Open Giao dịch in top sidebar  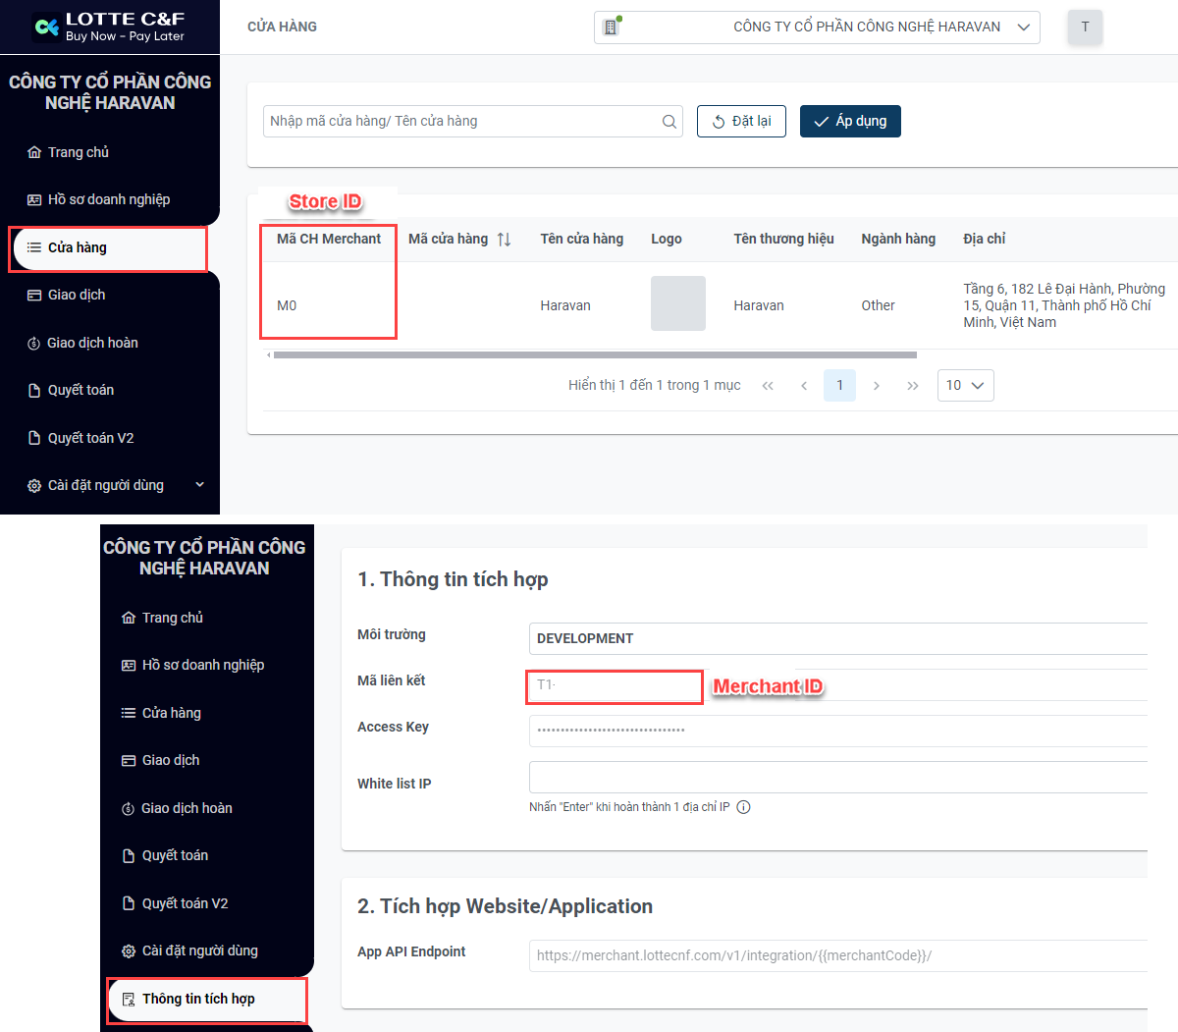pos(66,295)
